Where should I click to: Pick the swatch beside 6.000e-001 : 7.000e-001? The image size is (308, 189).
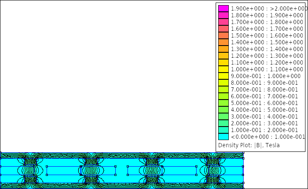[223, 96]
